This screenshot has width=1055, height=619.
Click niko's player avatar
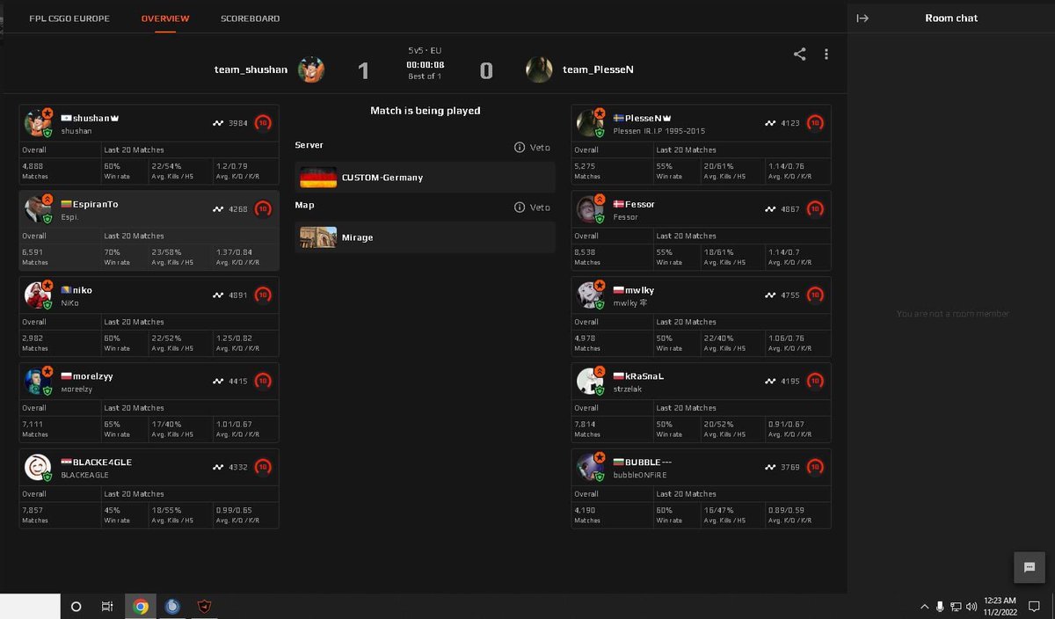38,295
